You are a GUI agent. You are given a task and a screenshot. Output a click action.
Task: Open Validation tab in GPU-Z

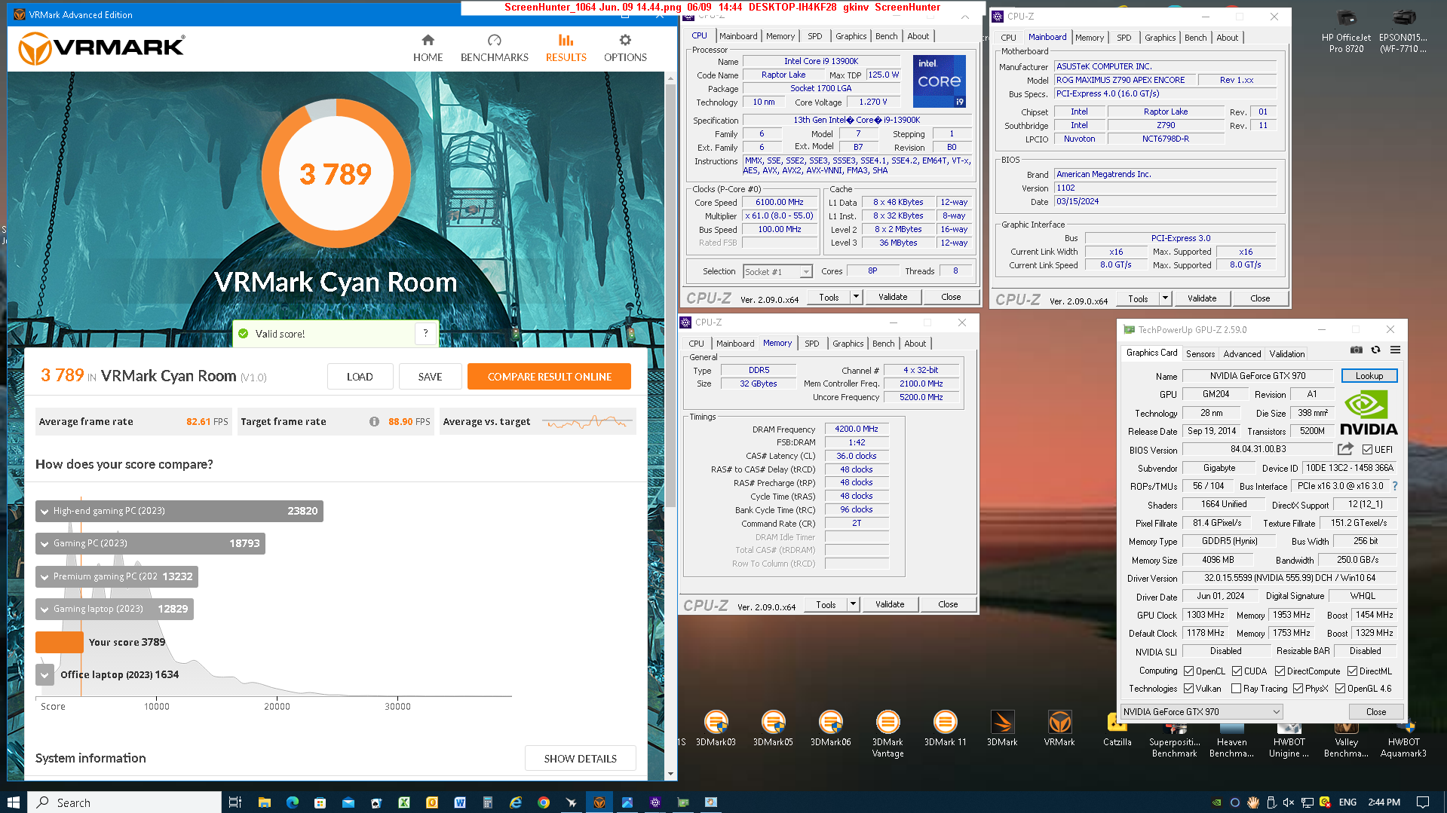(x=1287, y=353)
